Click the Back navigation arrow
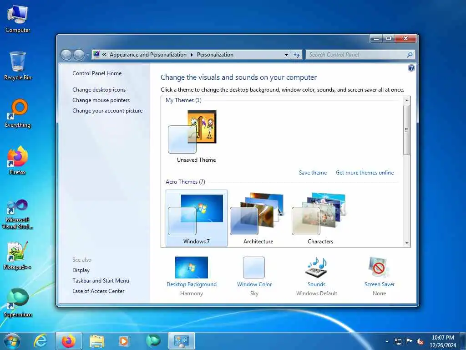 [66, 55]
